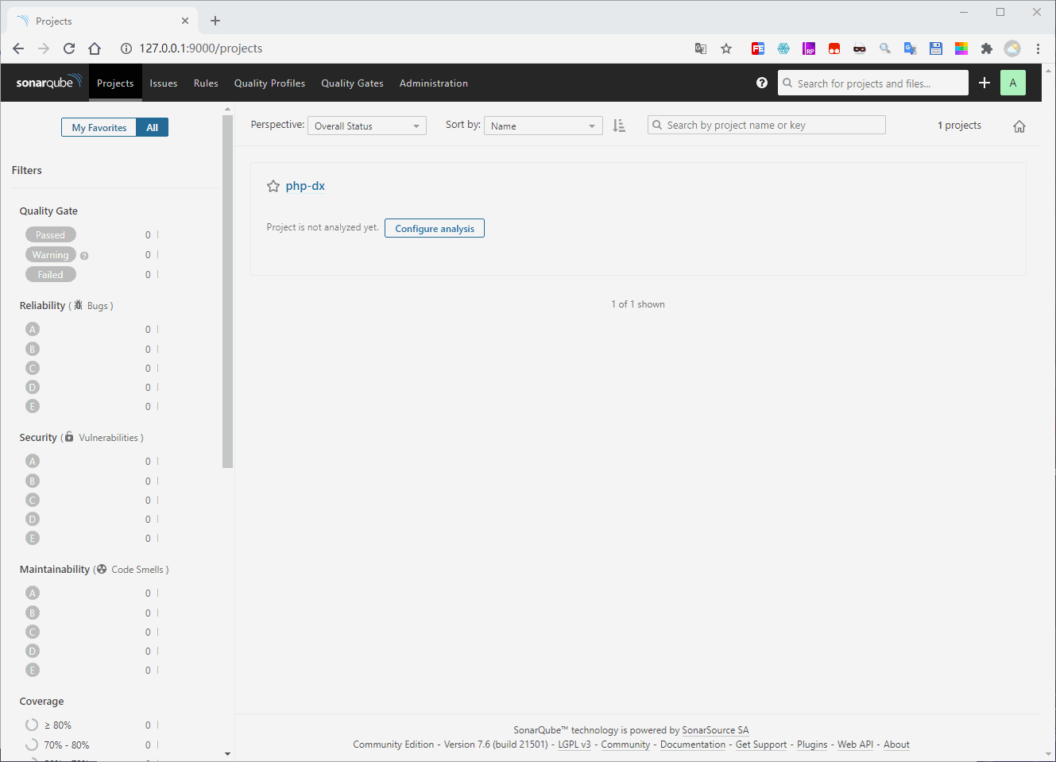Filter Security by rating B
1056x762 pixels.
pos(33,481)
